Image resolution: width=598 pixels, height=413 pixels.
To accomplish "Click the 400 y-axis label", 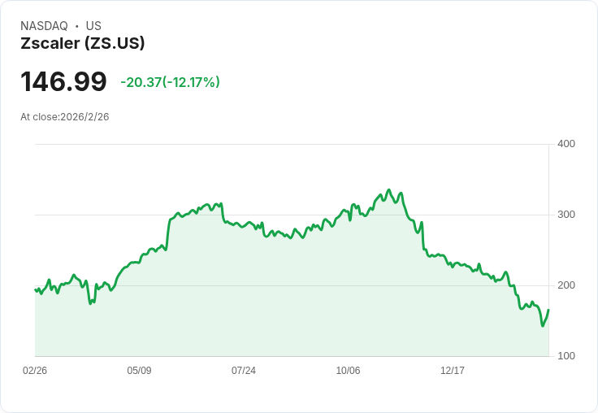I will pos(566,144).
